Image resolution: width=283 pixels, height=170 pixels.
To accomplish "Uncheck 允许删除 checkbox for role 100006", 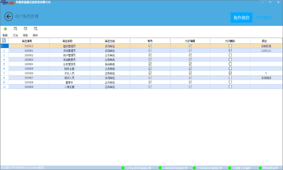I will (x=230, y=73).
